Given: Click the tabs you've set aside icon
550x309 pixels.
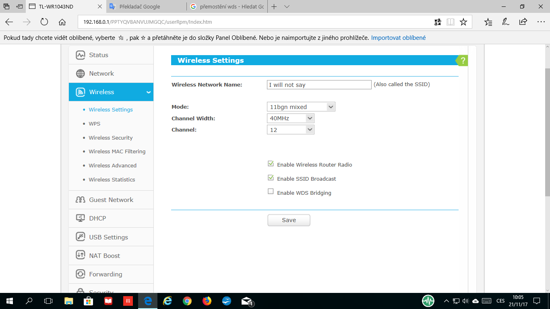Looking at the screenshot, I should 6,7.
